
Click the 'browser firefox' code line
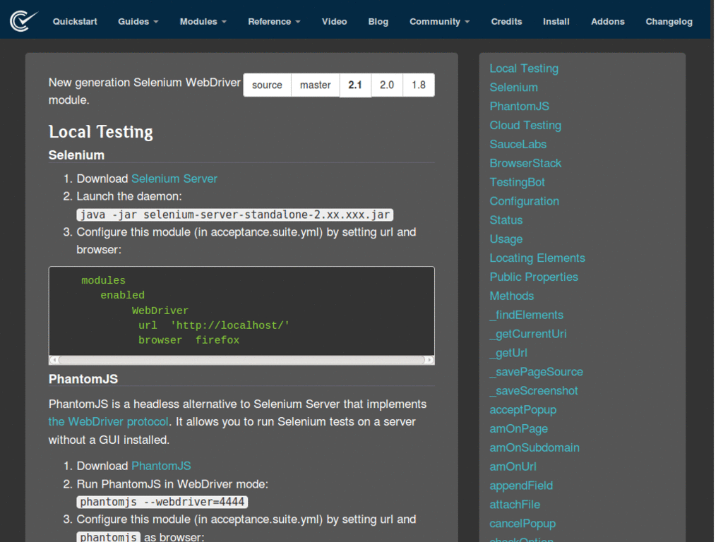pyautogui.click(x=189, y=340)
